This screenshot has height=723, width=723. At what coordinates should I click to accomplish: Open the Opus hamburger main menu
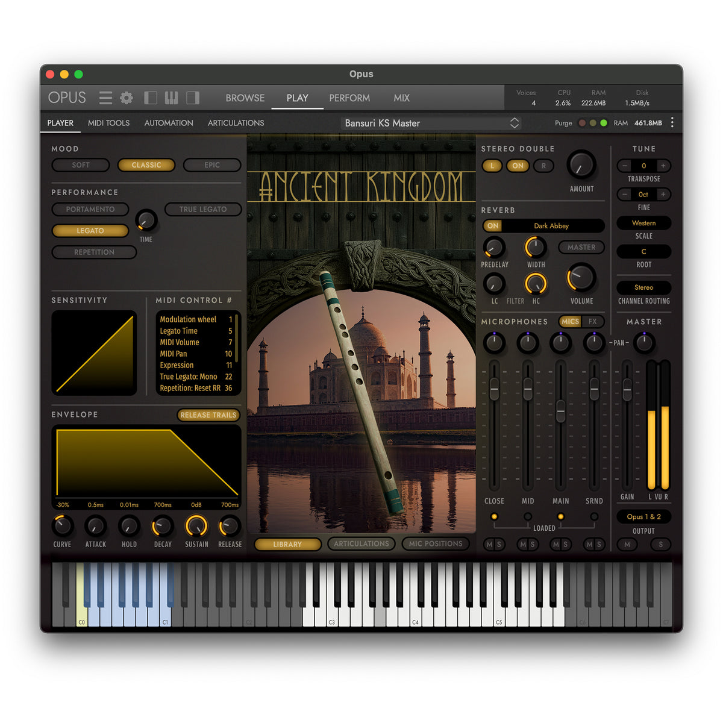(105, 98)
